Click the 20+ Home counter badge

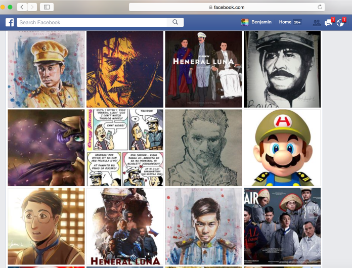coord(297,22)
